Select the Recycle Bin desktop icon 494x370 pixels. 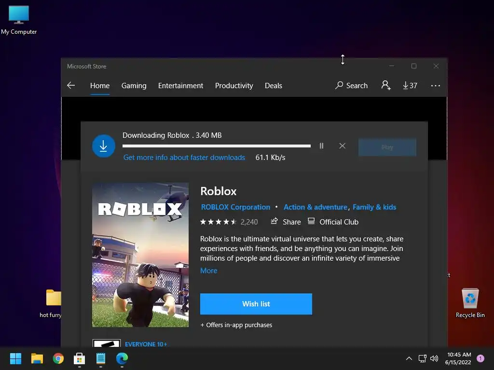(x=470, y=303)
